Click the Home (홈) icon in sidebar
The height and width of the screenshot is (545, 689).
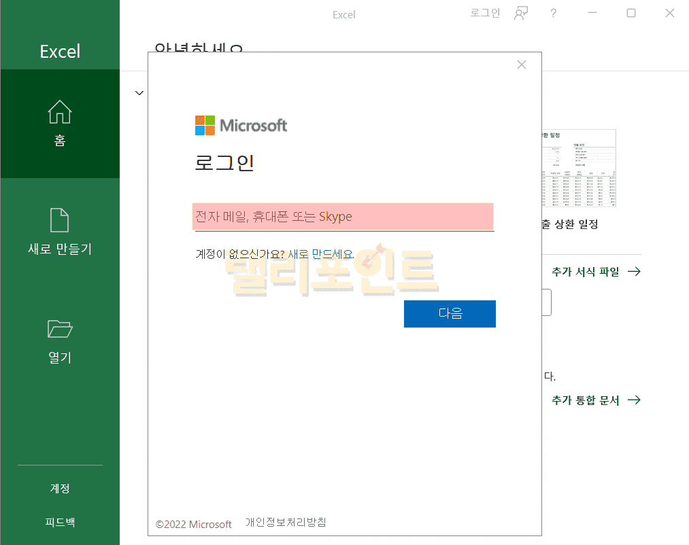tap(60, 112)
